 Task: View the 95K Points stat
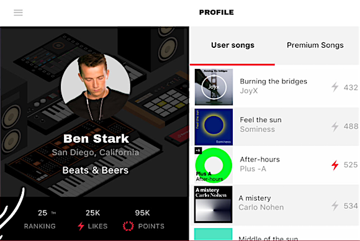point(144,219)
